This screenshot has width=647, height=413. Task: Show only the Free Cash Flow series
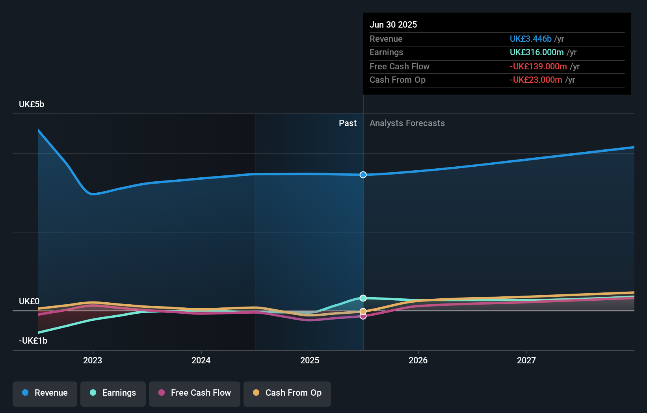click(194, 393)
